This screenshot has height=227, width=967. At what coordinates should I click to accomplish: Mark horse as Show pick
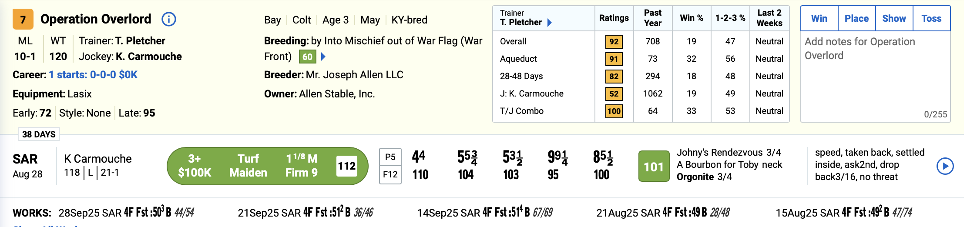(x=894, y=19)
